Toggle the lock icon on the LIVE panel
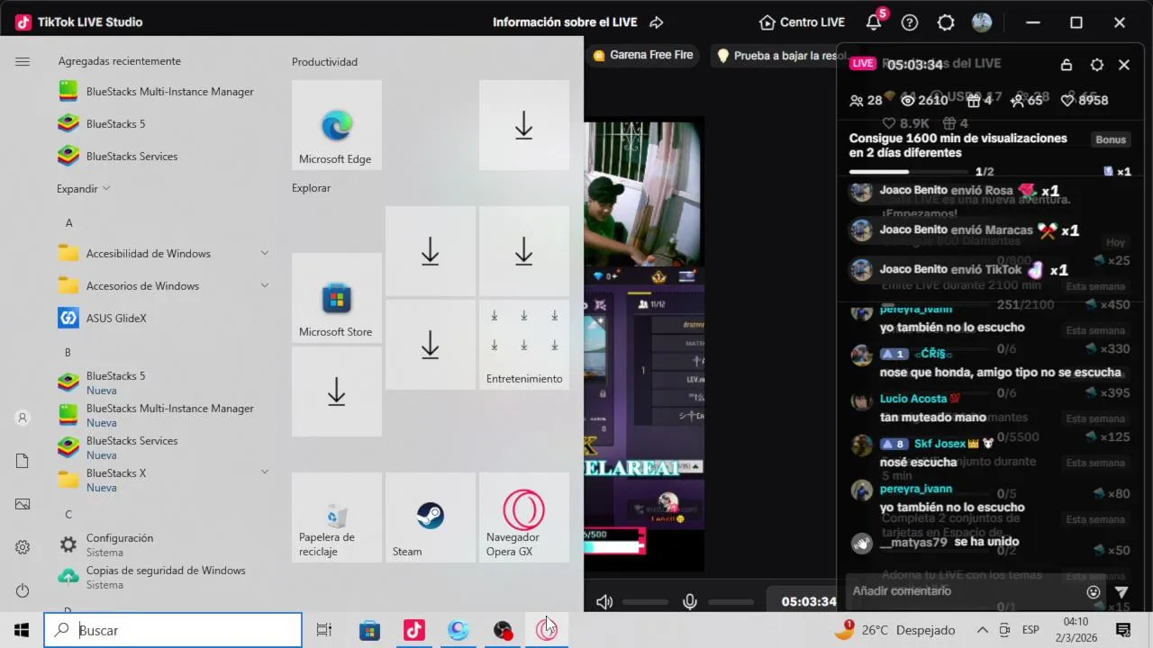 pos(1067,65)
